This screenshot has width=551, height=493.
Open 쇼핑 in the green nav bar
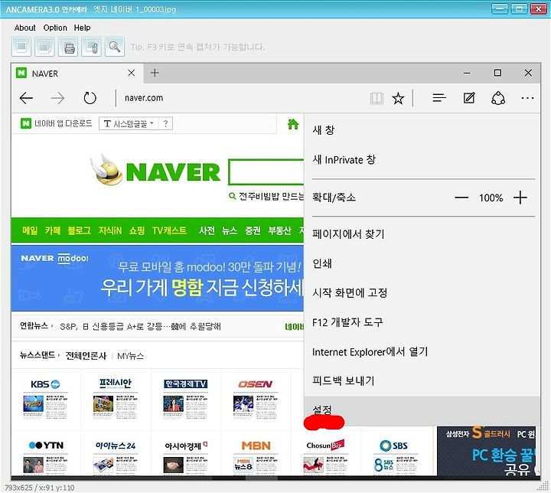click(137, 230)
